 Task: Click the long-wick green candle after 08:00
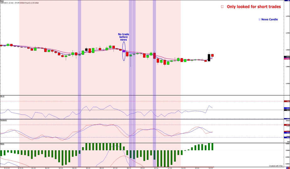click(x=130, y=55)
